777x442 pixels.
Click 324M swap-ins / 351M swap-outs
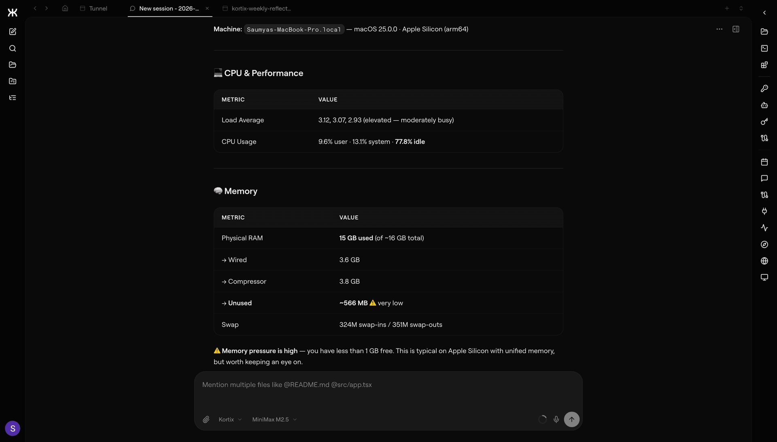click(x=391, y=325)
